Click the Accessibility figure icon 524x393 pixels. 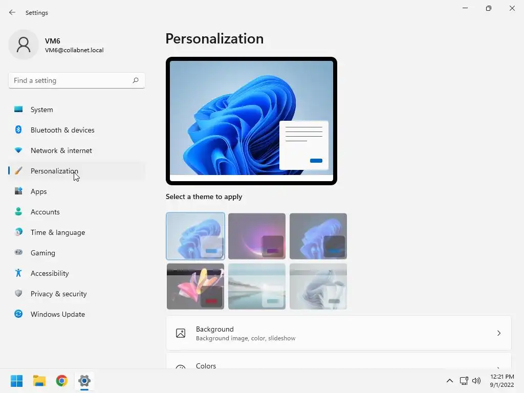click(18, 273)
